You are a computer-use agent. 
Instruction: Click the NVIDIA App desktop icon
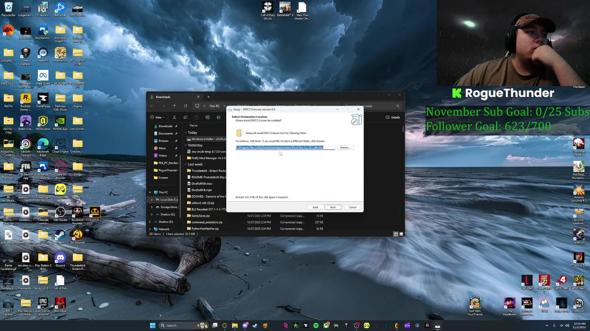click(x=60, y=123)
